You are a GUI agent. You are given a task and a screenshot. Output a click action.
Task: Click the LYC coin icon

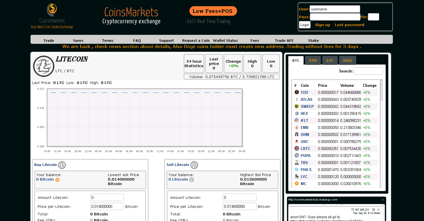pos(297,176)
